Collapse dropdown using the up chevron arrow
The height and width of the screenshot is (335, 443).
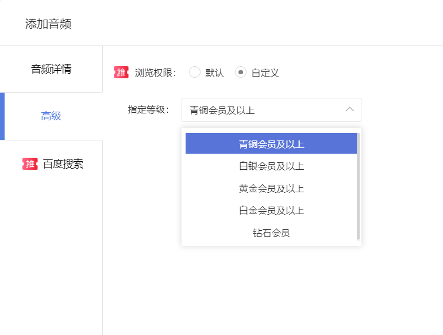pos(349,109)
